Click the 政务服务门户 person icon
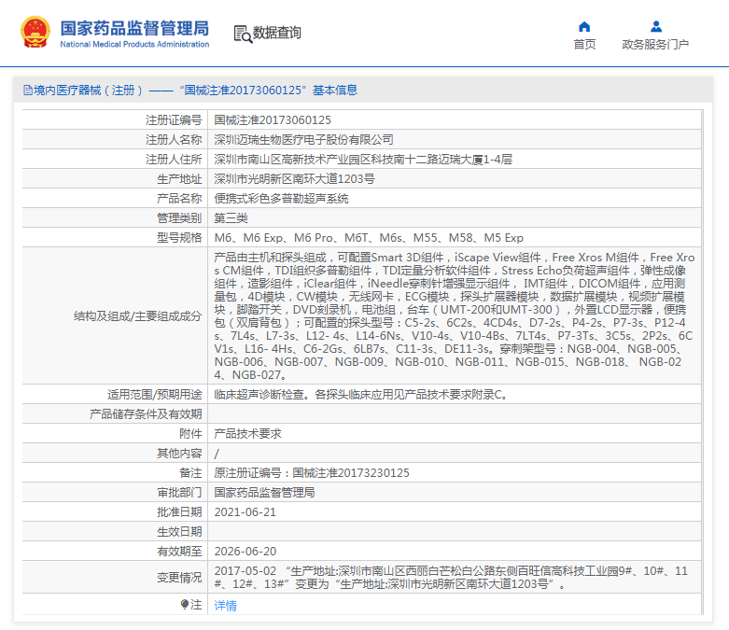729x630 pixels. (655, 26)
